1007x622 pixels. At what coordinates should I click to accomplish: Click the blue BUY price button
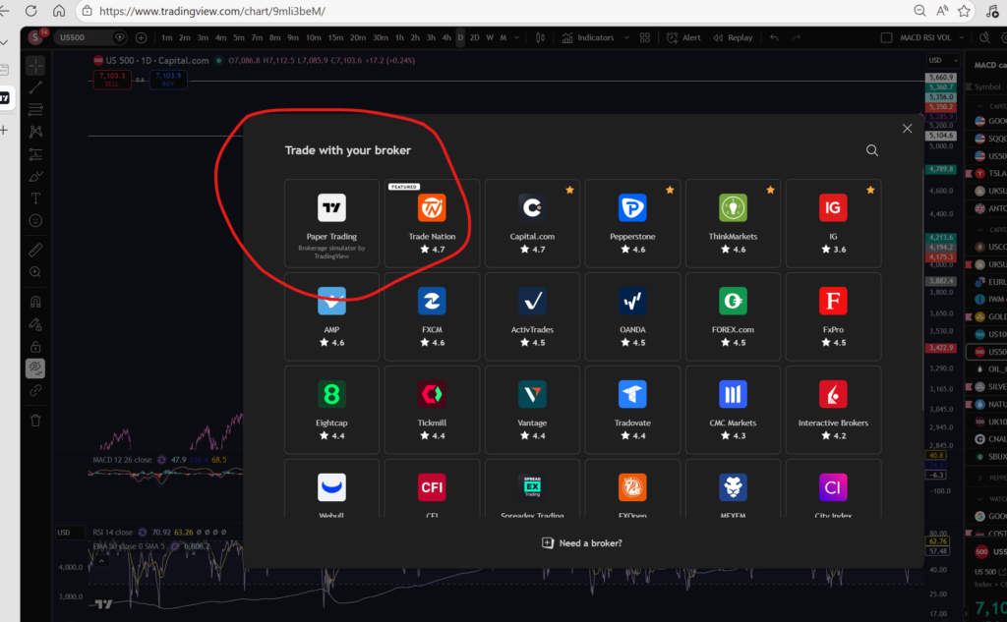coord(168,80)
